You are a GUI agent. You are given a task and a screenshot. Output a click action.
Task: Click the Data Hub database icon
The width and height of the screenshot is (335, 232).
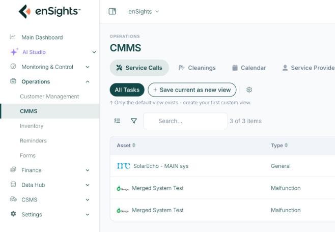(x=13, y=184)
